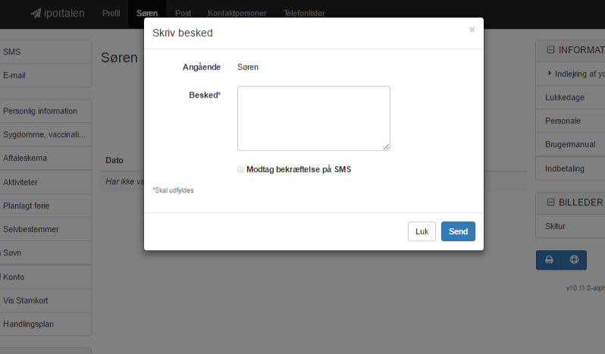Click the Søren value beside Angående
This screenshot has height=354, width=605.
tap(248, 67)
